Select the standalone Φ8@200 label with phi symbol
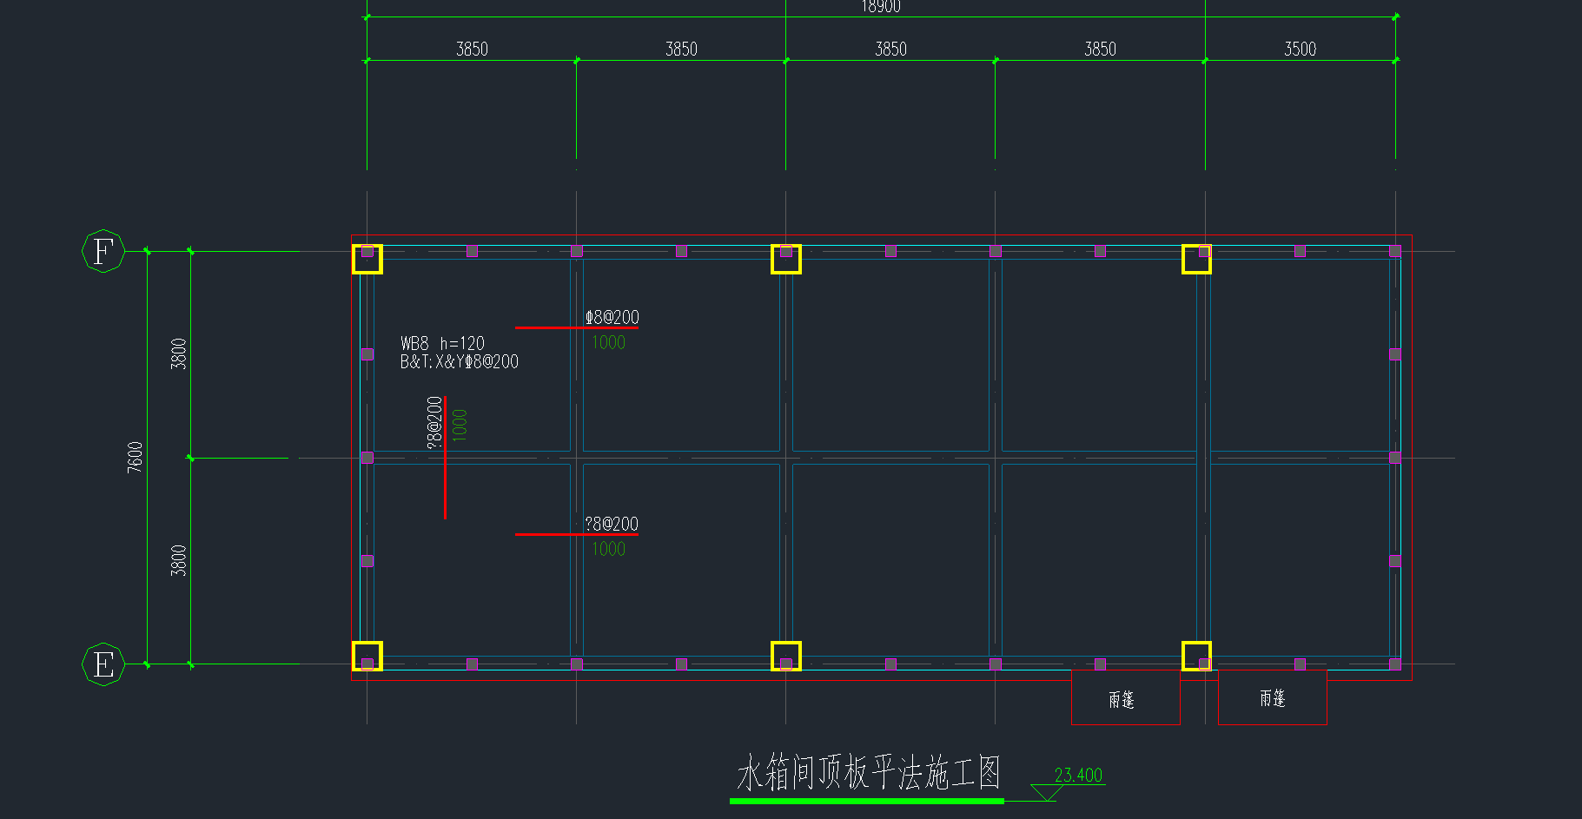1582x819 pixels. click(x=612, y=317)
